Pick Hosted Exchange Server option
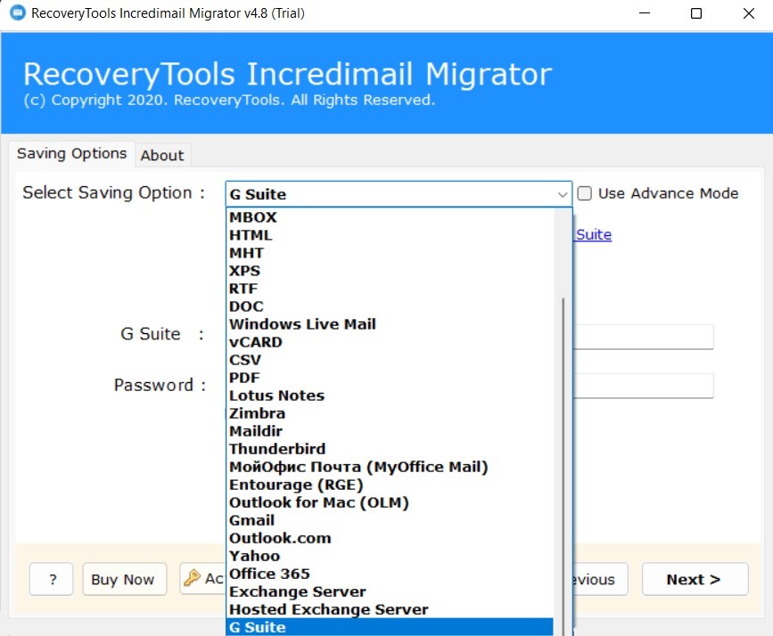The image size is (773, 636). 328,609
